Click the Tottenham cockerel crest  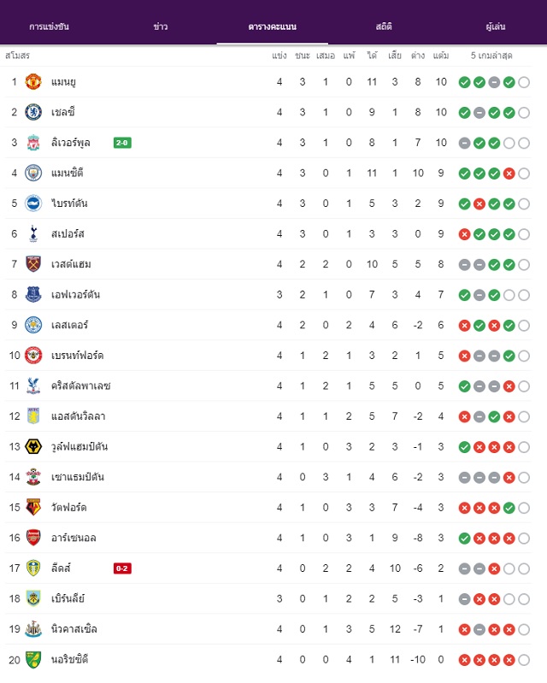(33, 234)
